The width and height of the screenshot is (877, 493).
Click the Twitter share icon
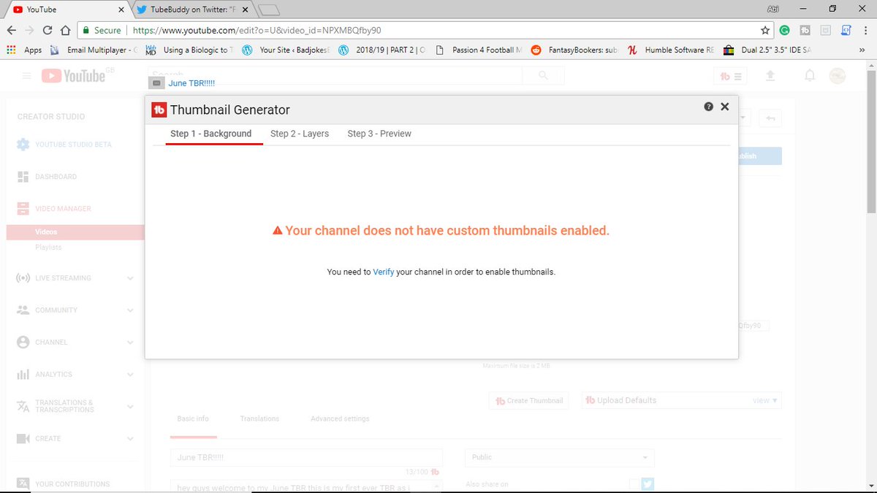[x=648, y=484]
